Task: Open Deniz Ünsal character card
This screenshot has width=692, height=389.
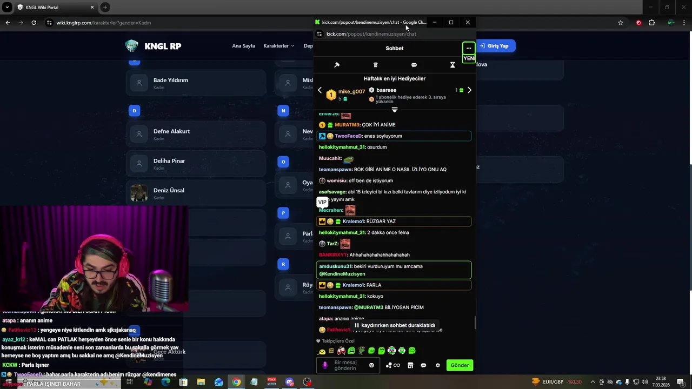Action: pyautogui.click(x=196, y=193)
